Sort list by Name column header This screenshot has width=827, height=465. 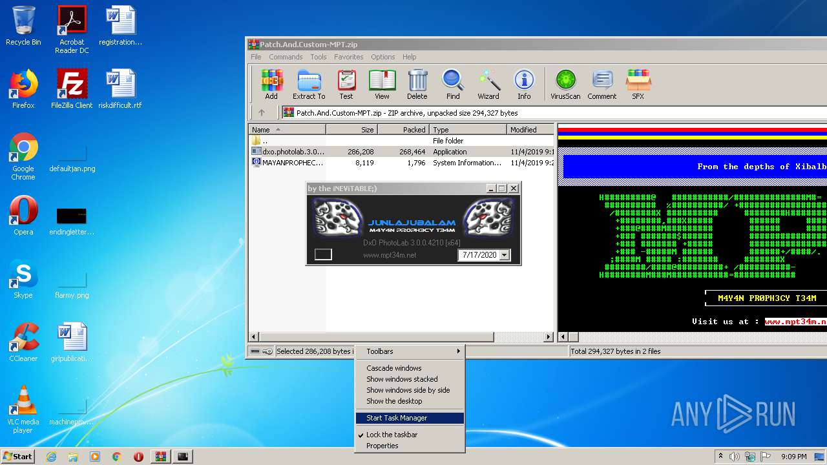287,130
